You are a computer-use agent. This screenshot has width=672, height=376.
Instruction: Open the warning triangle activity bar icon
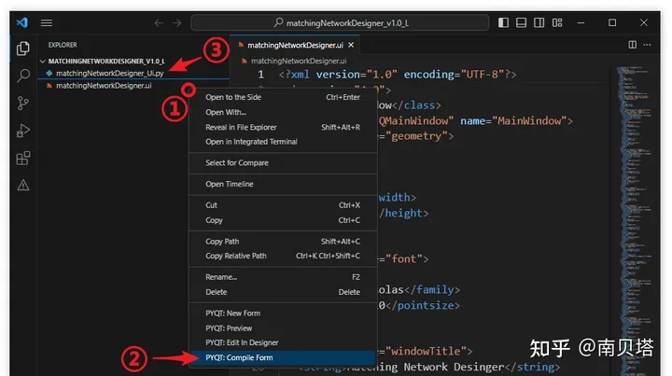click(23, 186)
